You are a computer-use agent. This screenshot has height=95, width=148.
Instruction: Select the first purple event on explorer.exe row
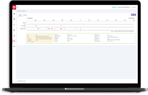tap(36, 26)
